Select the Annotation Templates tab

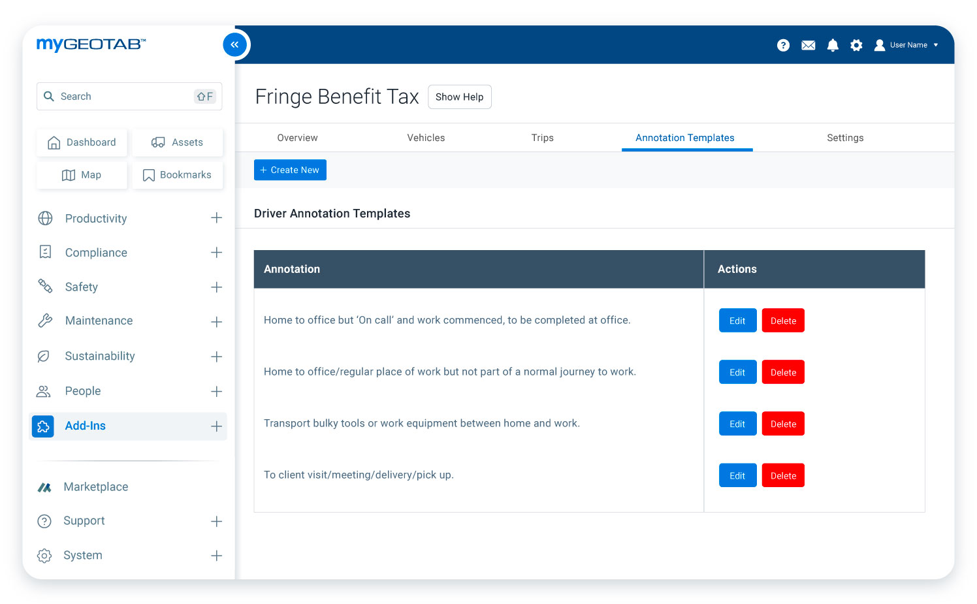pyautogui.click(x=685, y=138)
